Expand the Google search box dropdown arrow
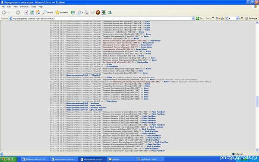 point(237,18)
